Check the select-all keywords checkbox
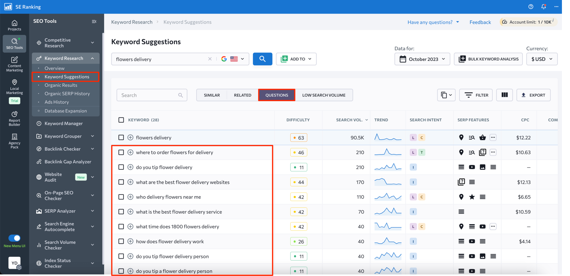 121,120
